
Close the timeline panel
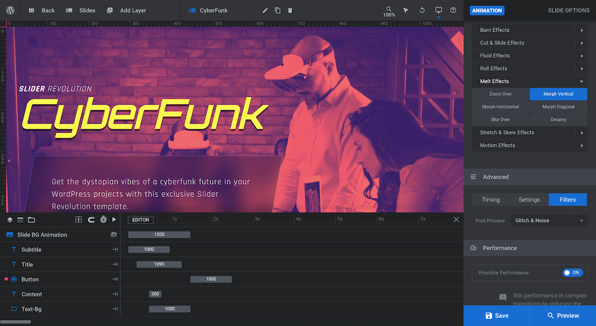pos(456,220)
